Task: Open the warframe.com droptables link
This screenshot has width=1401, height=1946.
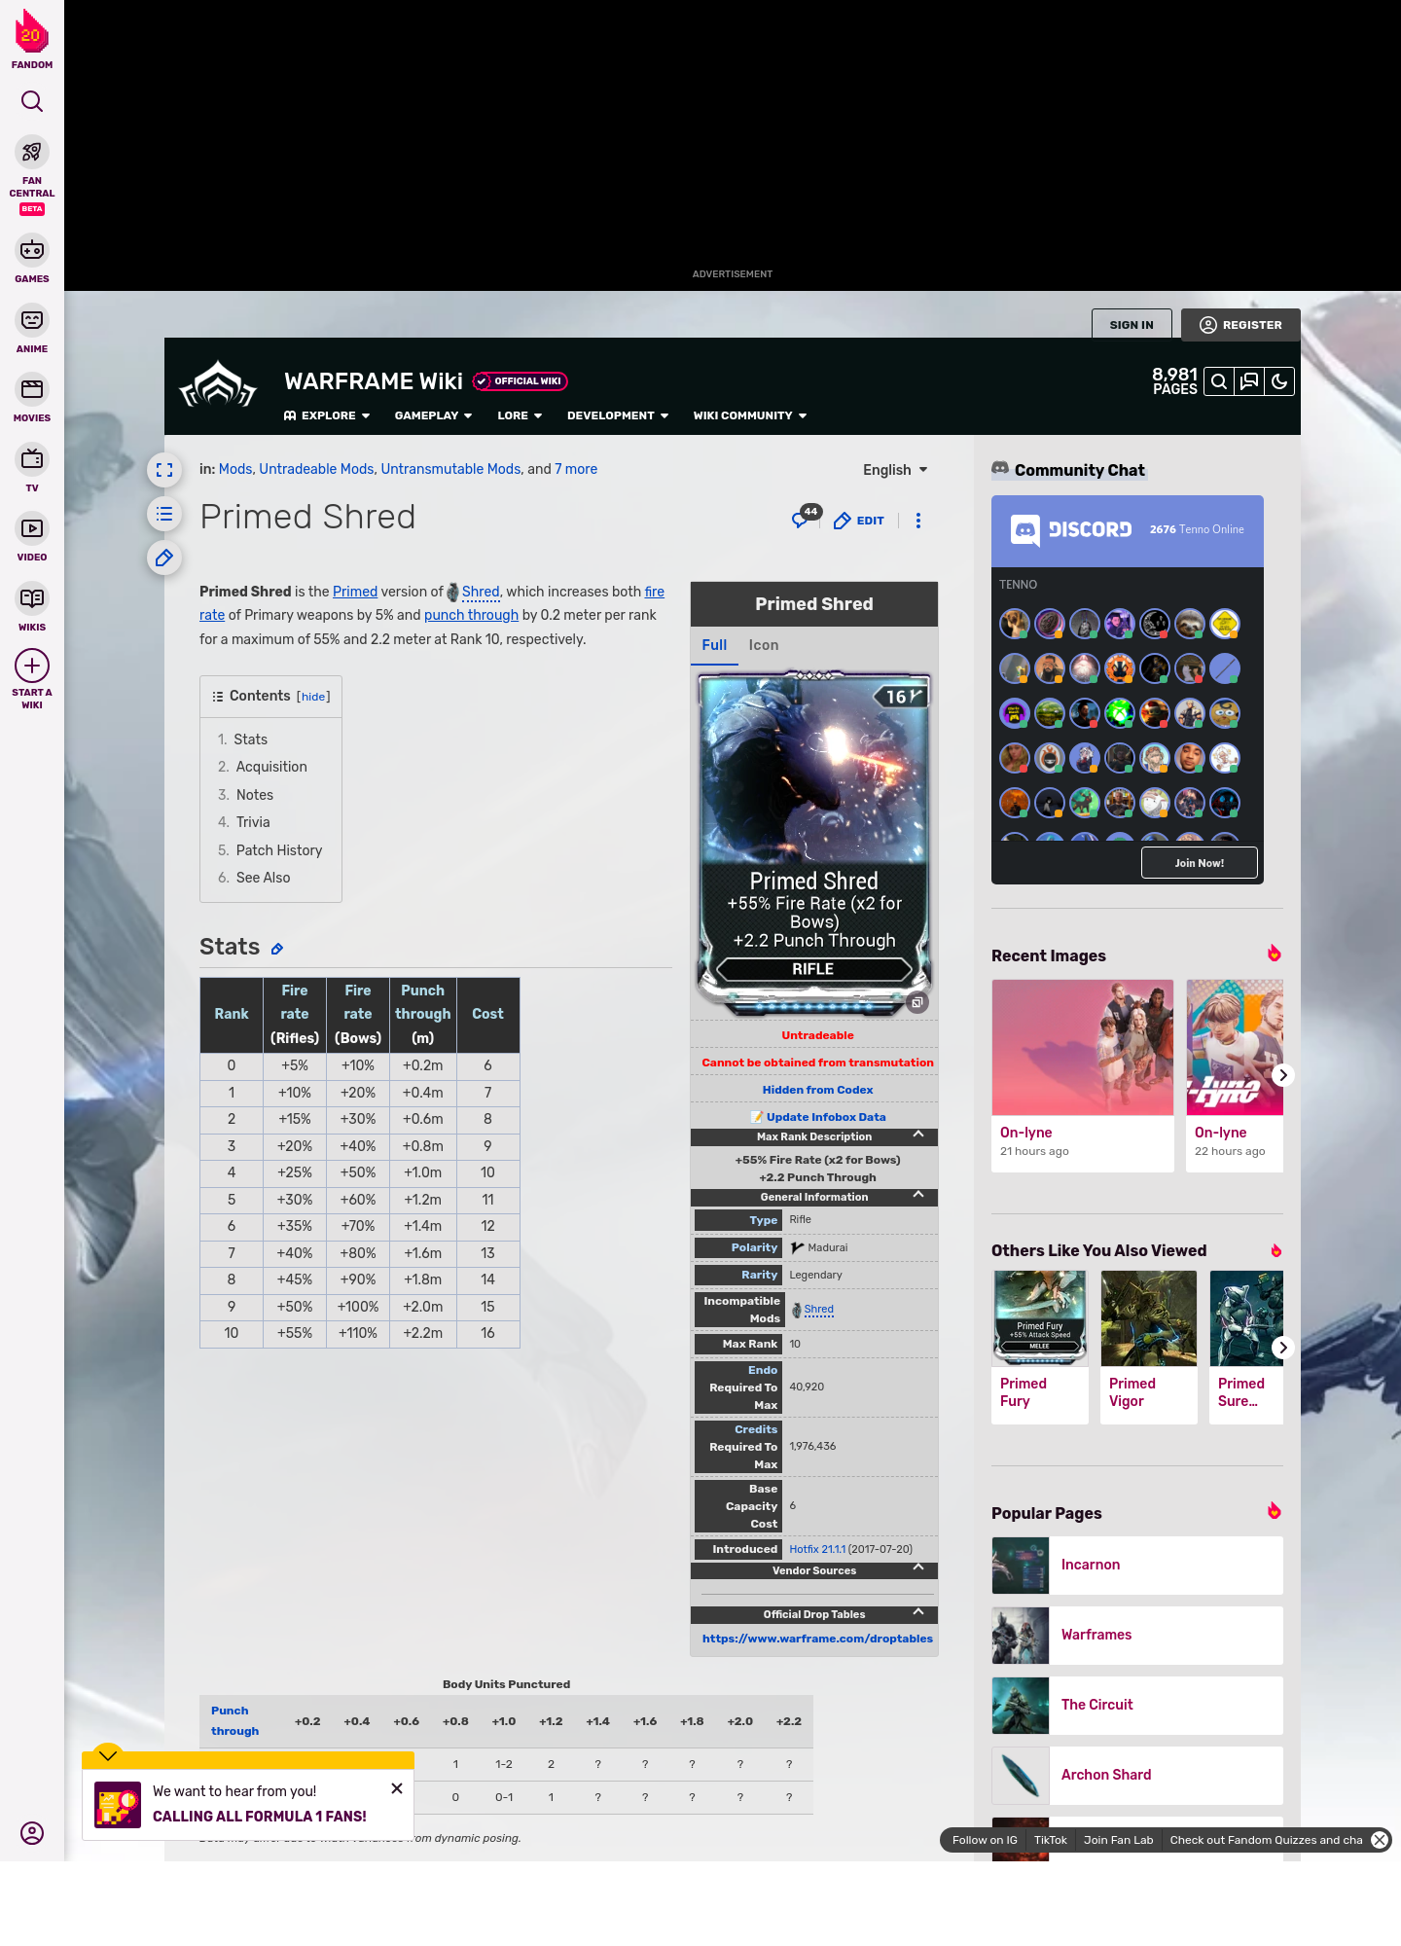Action: [817, 1639]
